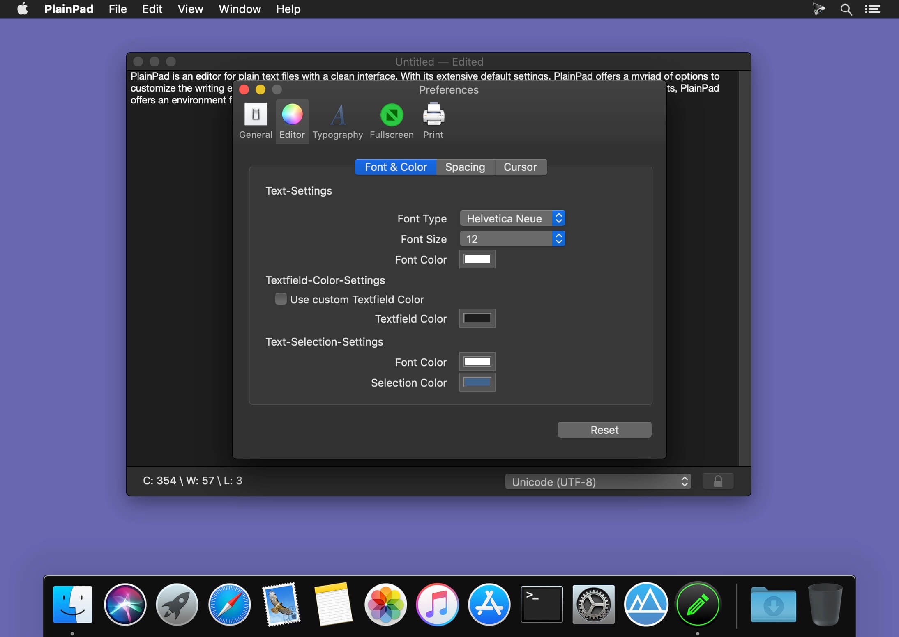The image size is (899, 637).
Task: Open Photos from the Dock
Action: coord(385,604)
